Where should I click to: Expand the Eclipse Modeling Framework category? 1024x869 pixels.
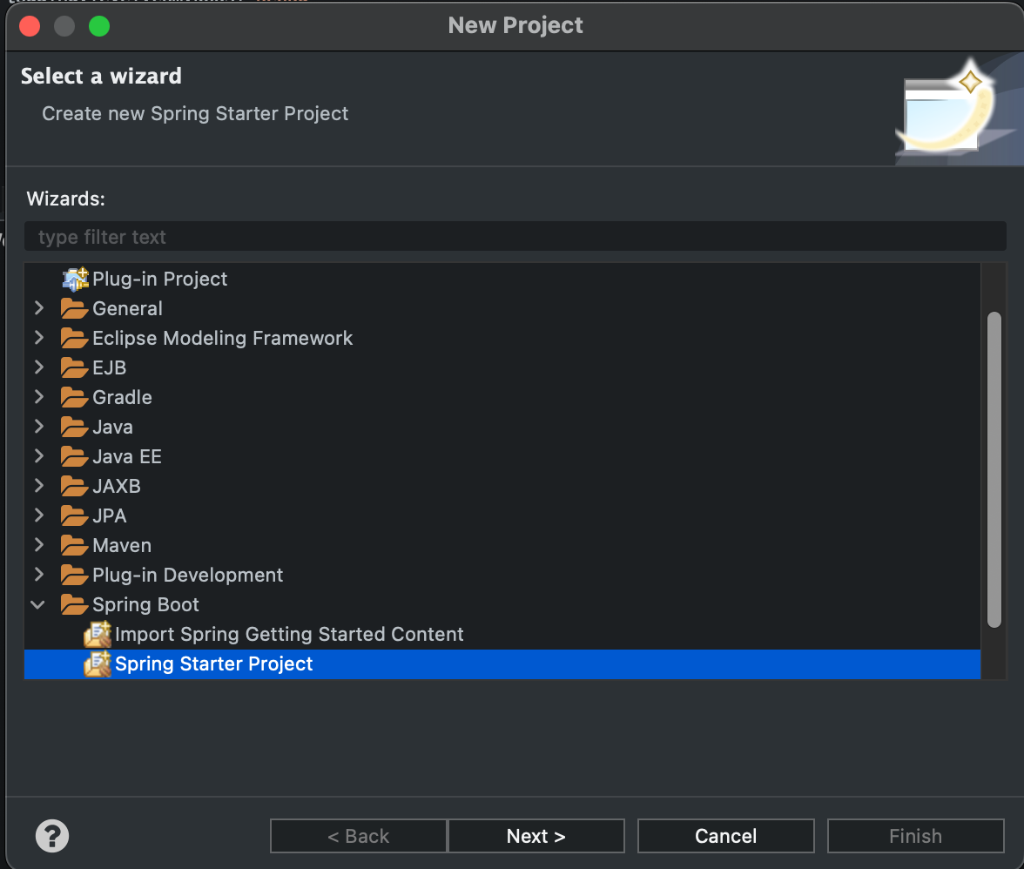click(38, 338)
